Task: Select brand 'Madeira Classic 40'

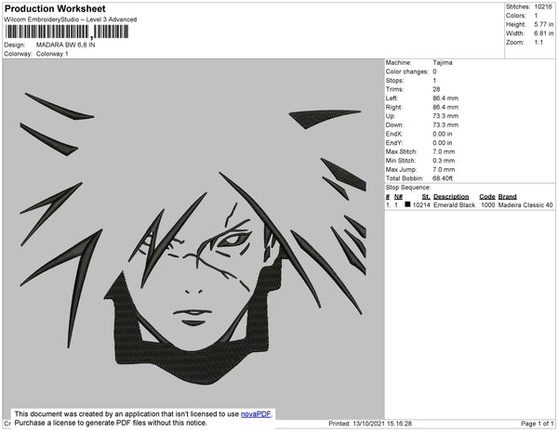Action: click(525, 205)
